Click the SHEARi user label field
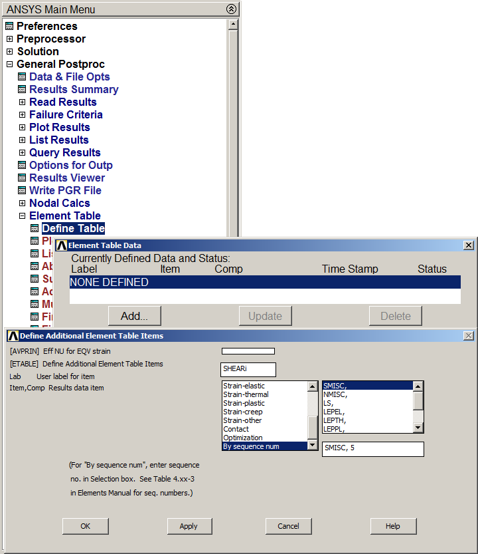 point(248,370)
